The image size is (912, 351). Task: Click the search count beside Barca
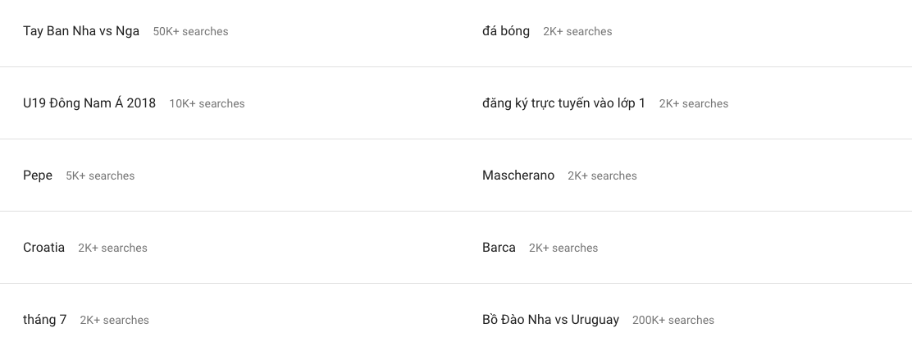(563, 248)
